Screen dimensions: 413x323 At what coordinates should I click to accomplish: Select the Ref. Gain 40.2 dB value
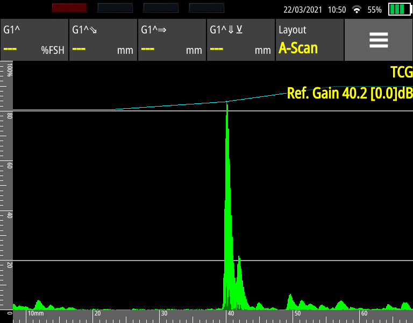(350, 93)
